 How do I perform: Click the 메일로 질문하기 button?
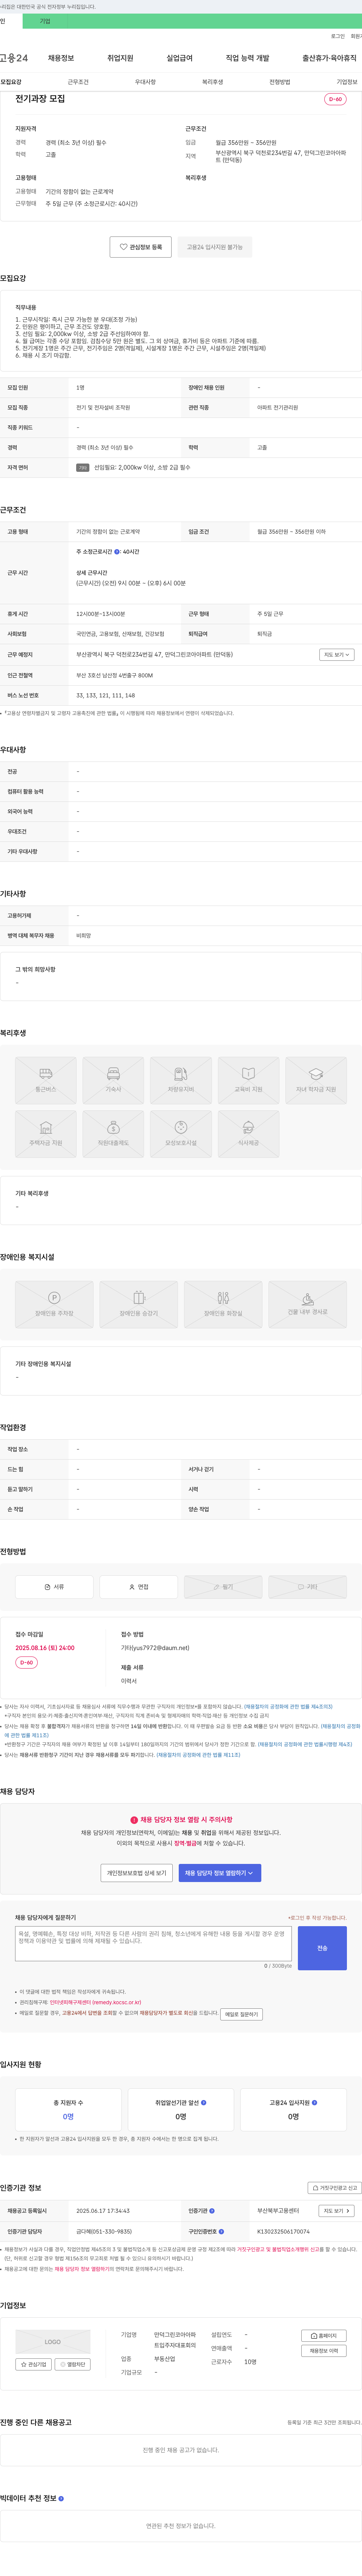coord(241,2014)
